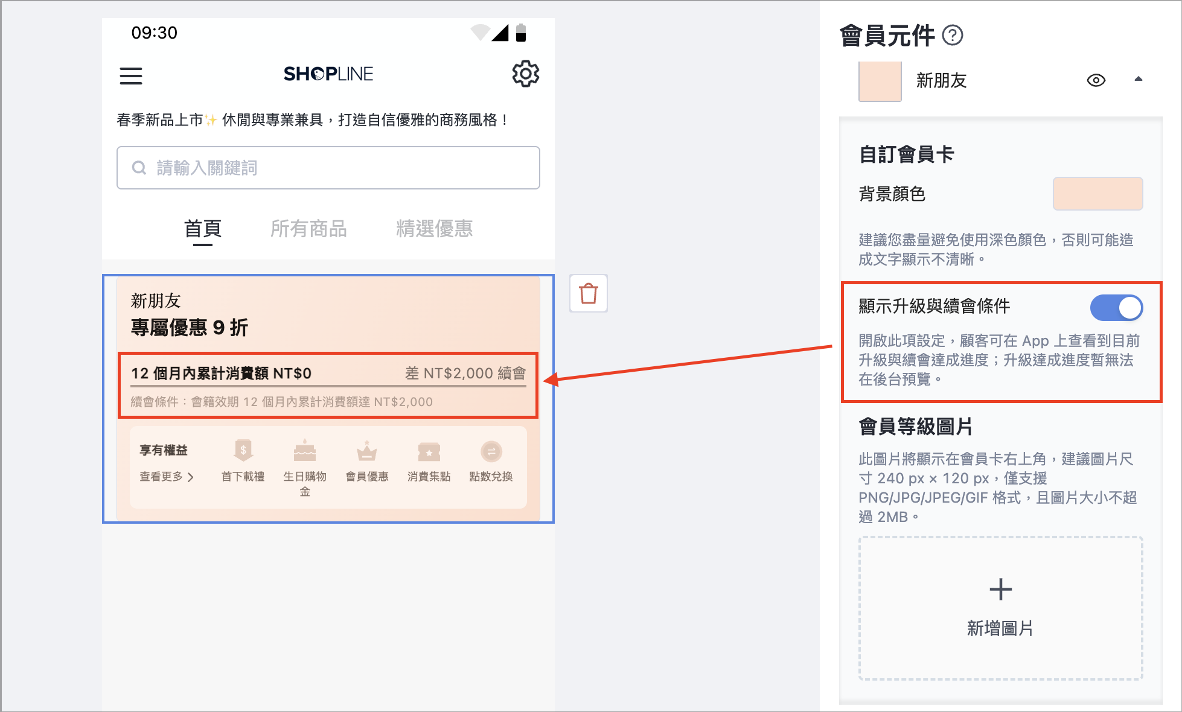Click the 消費集點 ticket icon
This screenshot has height=712, width=1182.
click(429, 451)
